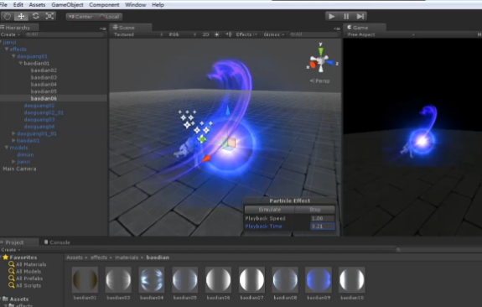This screenshot has height=307, width=482.
Task: Open the Component menu
Action: 104,5
